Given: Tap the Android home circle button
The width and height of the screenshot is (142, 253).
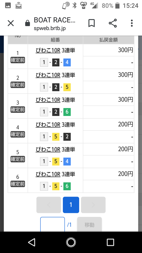Looking at the screenshot, I should pyautogui.click(x=71, y=242).
